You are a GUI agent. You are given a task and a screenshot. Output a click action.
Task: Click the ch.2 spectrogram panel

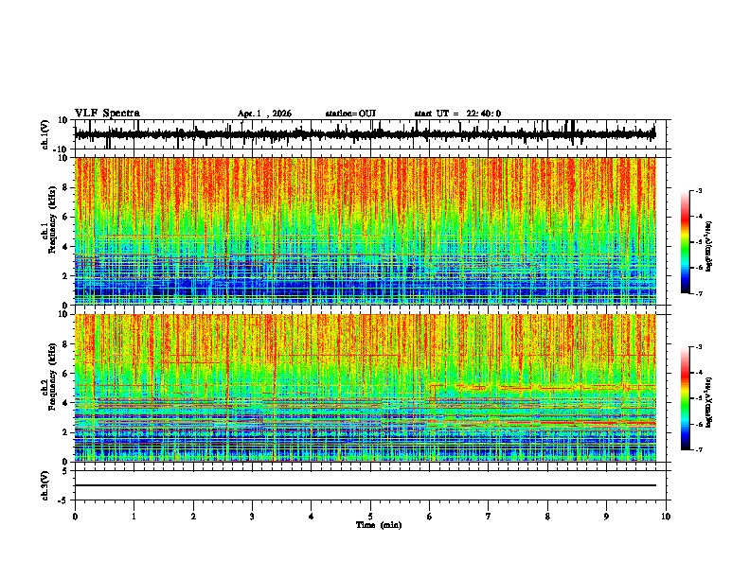[x=366, y=388]
